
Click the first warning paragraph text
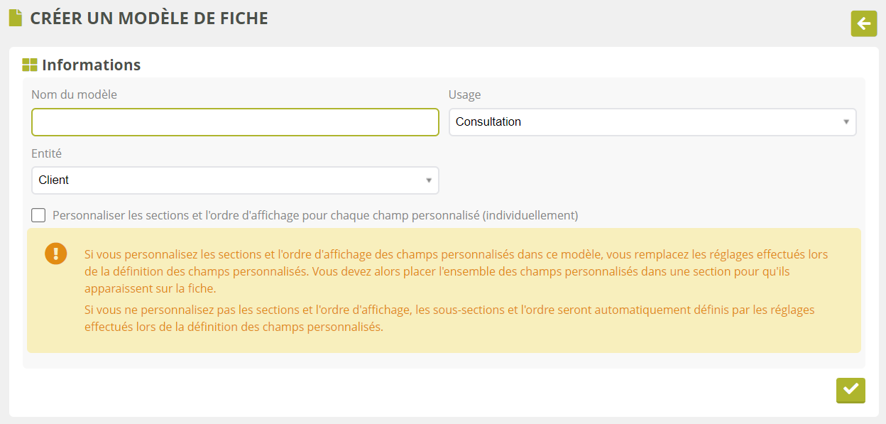454,271
